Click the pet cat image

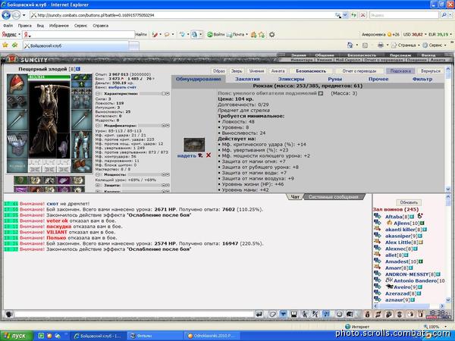pyautogui.click(x=63, y=146)
